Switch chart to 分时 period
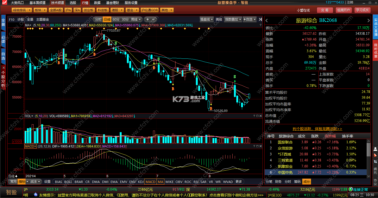The image size is (378, 198). pyautogui.click(x=98, y=19)
